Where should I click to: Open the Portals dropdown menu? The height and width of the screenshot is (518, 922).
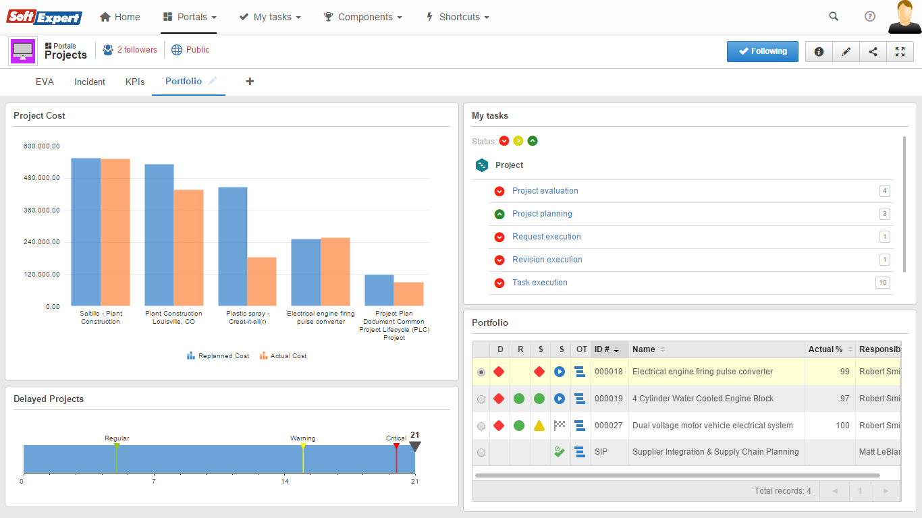tap(190, 17)
